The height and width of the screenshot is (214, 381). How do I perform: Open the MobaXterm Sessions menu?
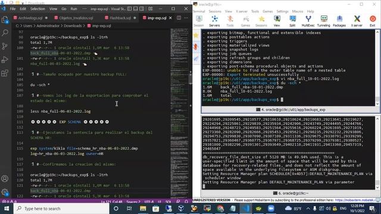[x=215, y=11]
